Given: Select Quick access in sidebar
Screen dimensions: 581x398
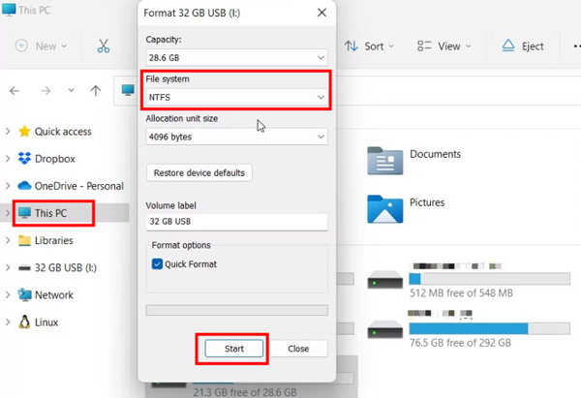Looking at the screenshot, I should [x=63, y=132].
